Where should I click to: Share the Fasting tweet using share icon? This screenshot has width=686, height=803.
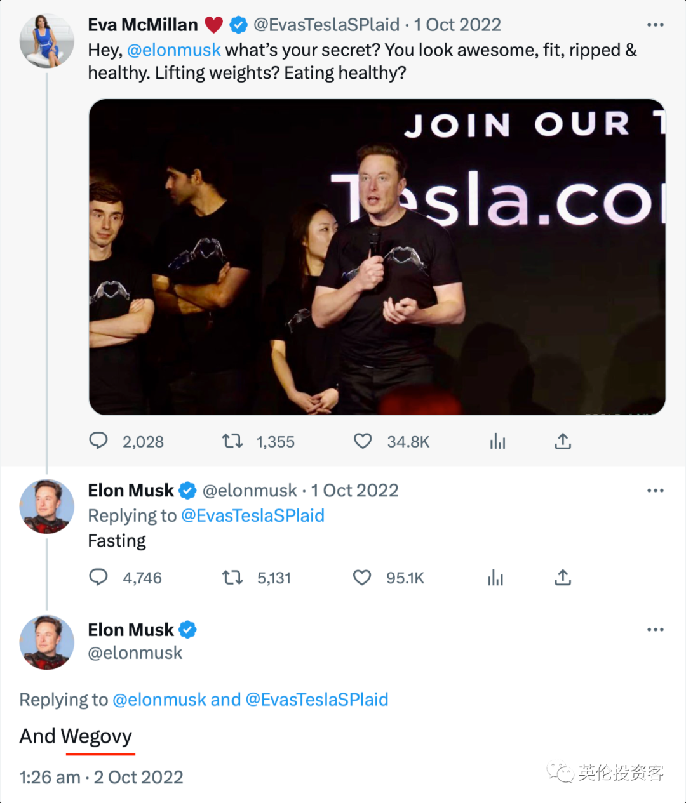[x=563, y=577]
